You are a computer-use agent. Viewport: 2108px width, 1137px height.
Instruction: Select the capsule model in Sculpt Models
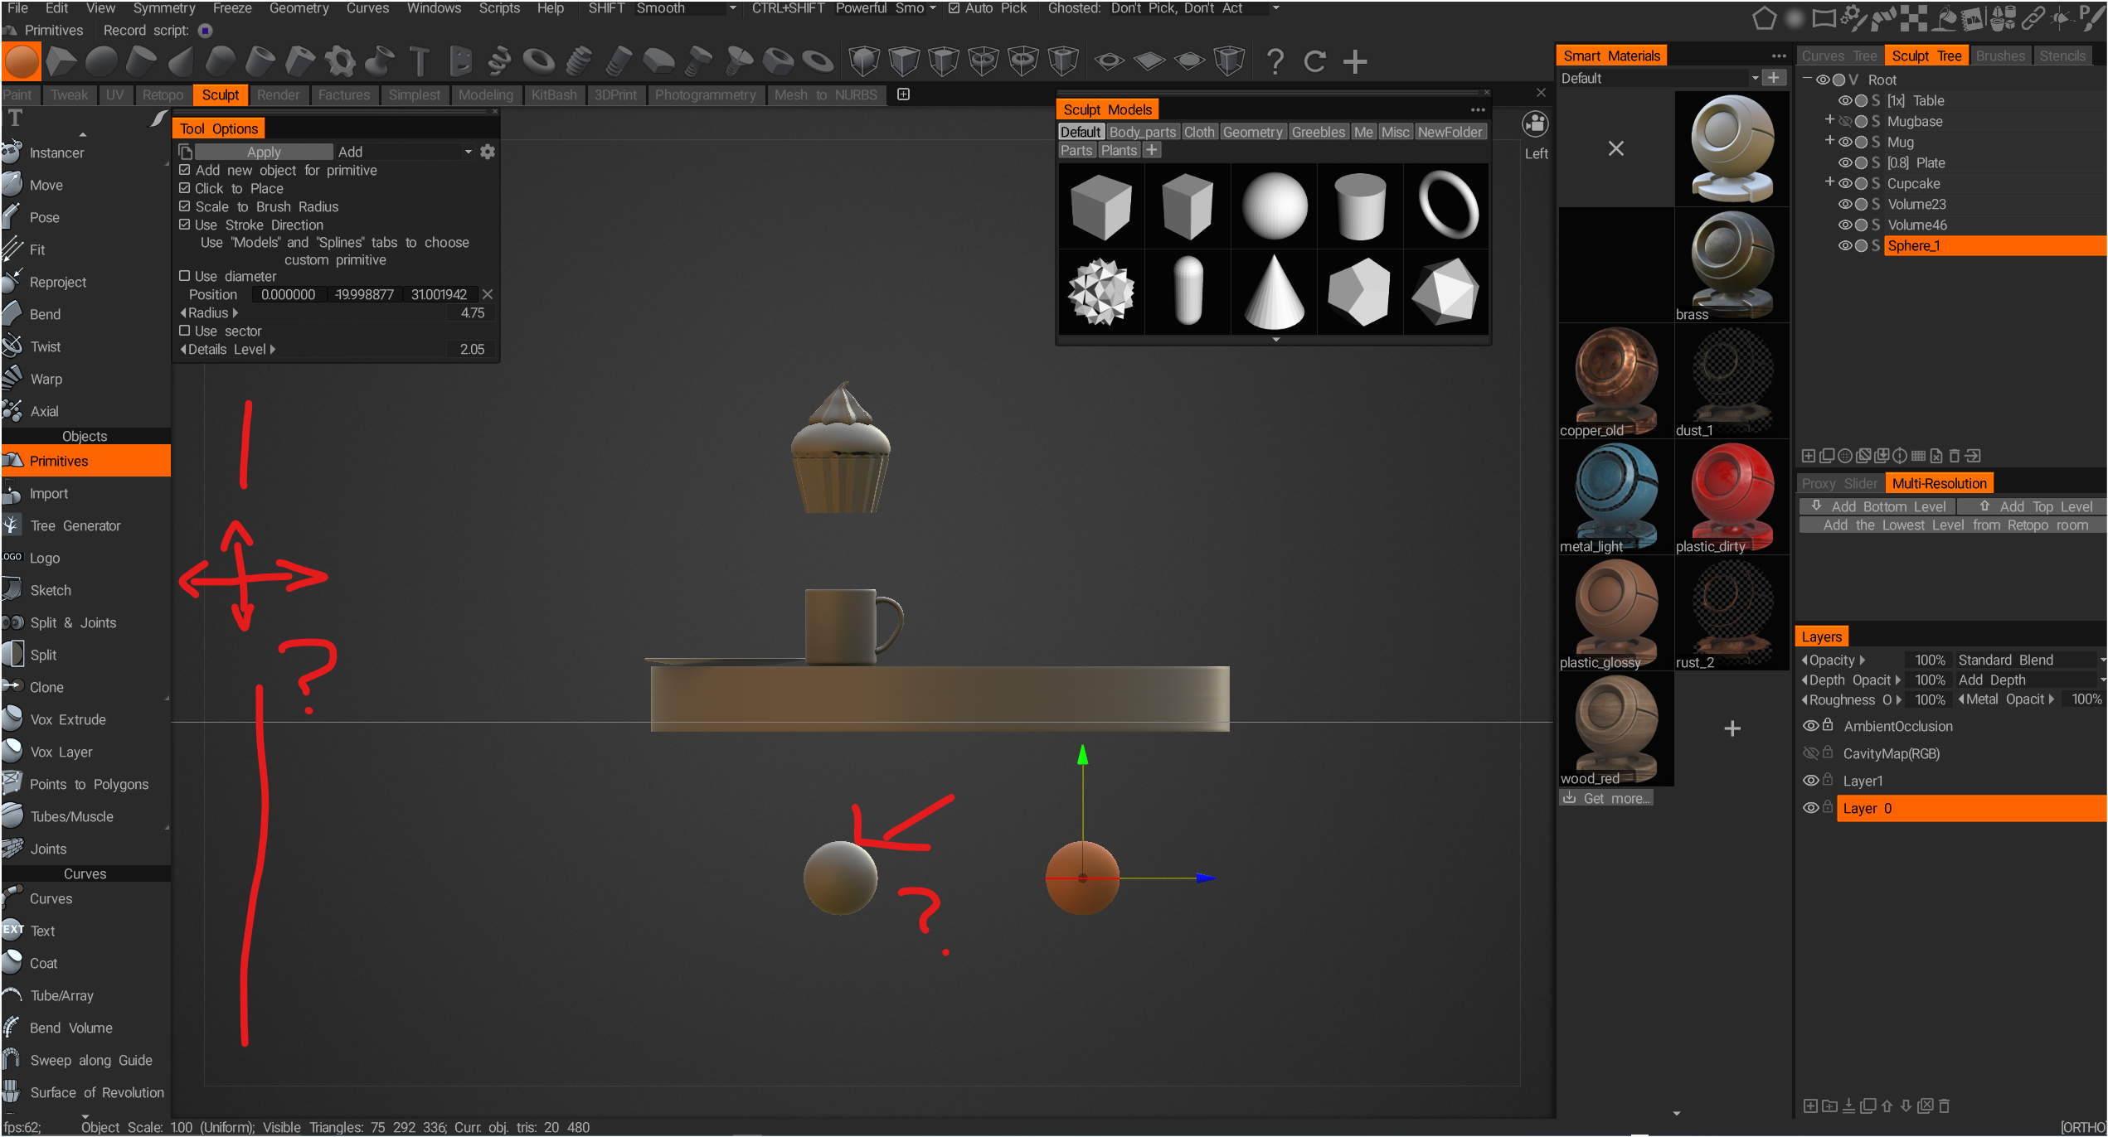pos(1188,292)
